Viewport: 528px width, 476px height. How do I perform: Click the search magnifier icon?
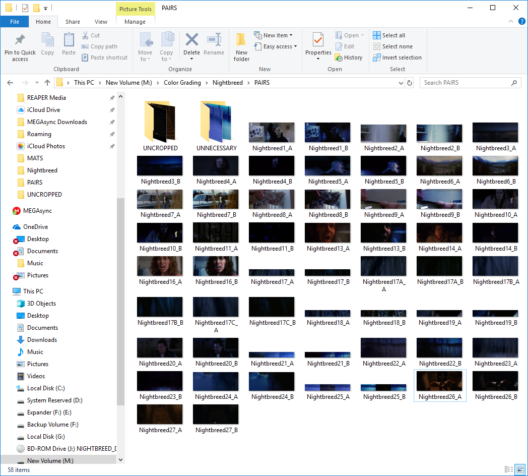pos(514,83)
